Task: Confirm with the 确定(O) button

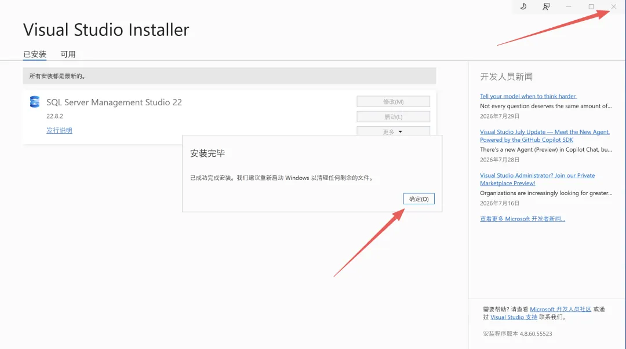Action: [x=419, y=199]
